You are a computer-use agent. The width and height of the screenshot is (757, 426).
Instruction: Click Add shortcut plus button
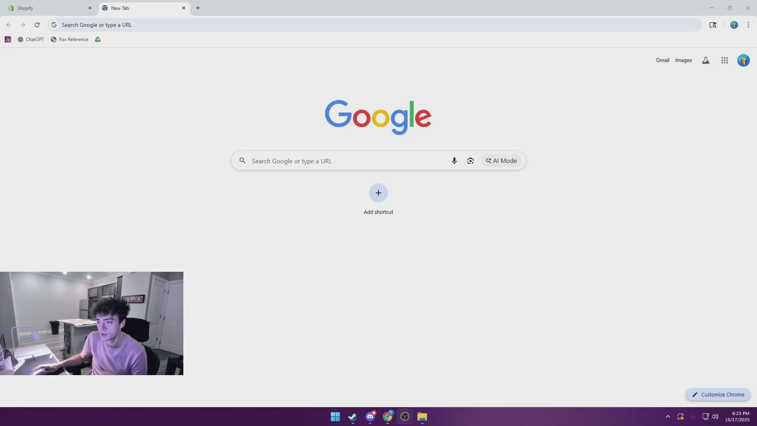(x=378, y=193)
